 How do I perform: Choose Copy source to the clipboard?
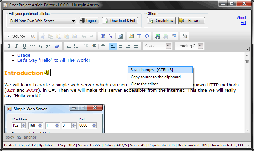click(160, 77)
